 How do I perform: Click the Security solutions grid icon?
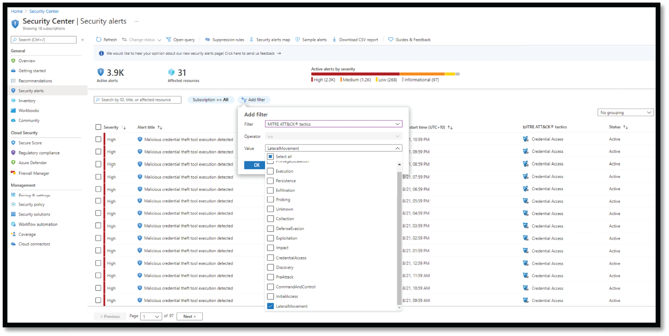[13, 214]
